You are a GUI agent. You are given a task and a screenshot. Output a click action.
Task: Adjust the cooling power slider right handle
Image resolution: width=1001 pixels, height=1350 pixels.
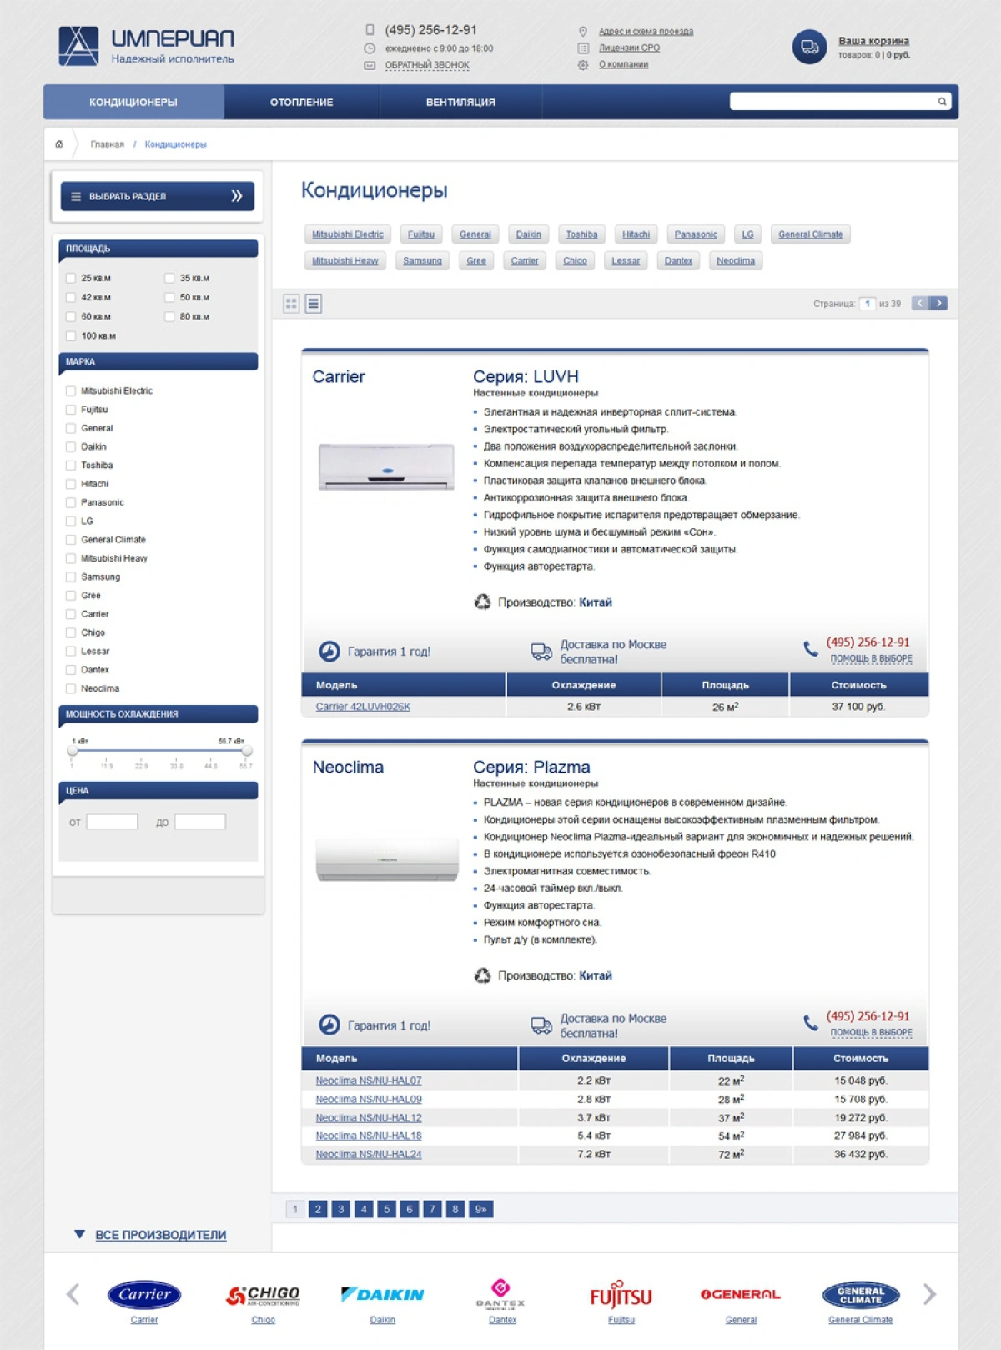pyautogui.click(x=247, y=751)
